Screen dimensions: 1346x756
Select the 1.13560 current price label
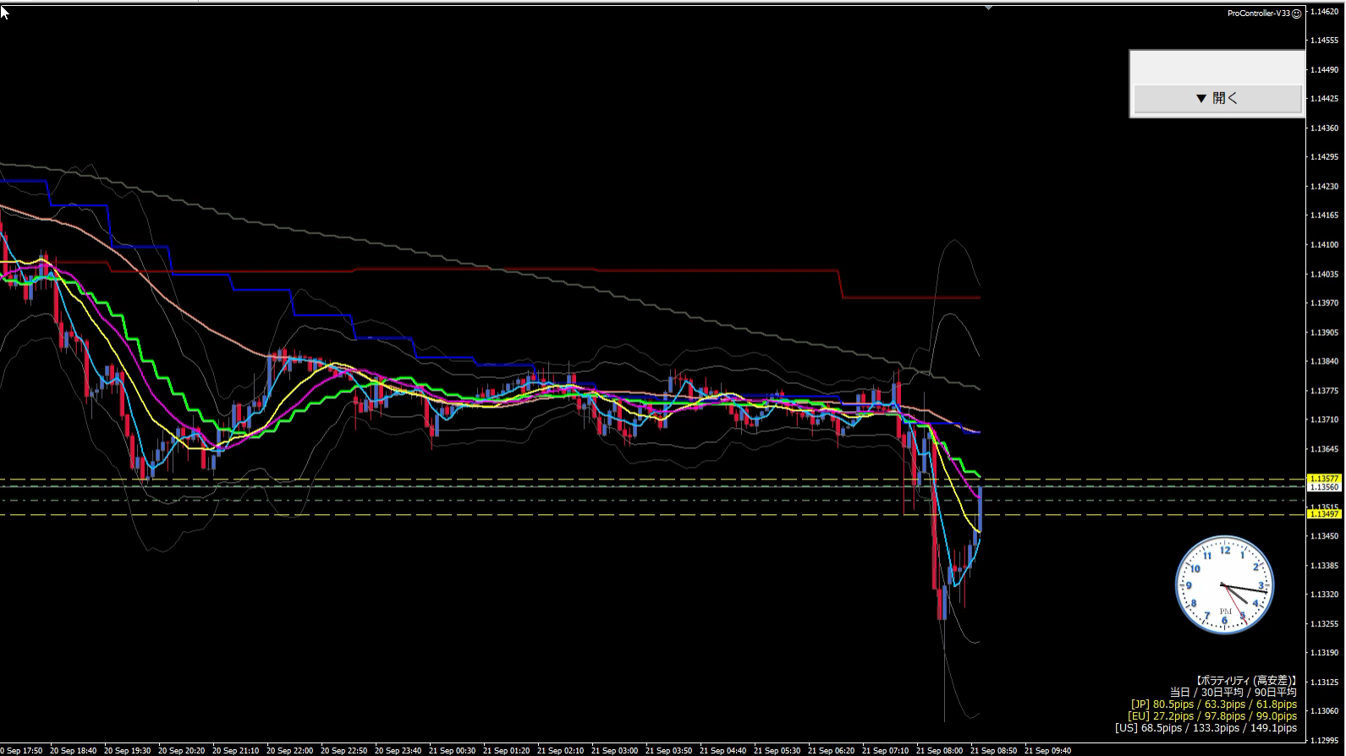(x=1325, y=487)
